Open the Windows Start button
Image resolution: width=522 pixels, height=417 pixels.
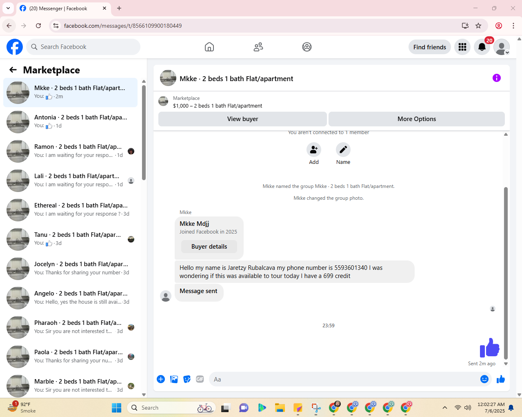(117, 408)
